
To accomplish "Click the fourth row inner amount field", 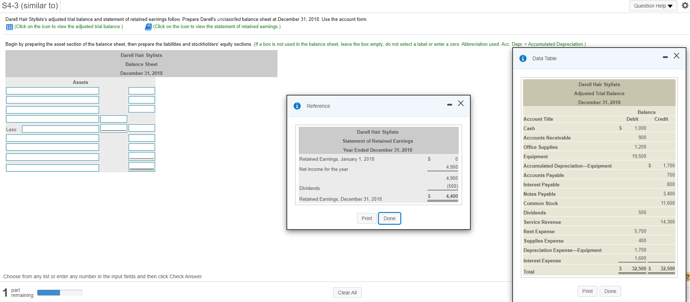I will [x=114, y=119].
